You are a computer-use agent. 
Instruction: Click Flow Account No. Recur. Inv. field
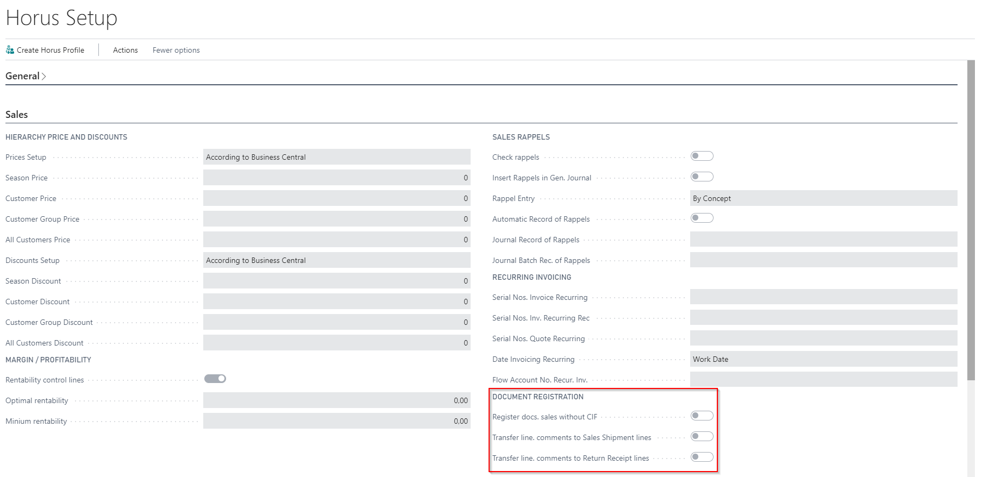pos(824,380)
